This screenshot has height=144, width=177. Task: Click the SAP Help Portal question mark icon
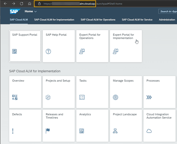click(x=48, y=51)
